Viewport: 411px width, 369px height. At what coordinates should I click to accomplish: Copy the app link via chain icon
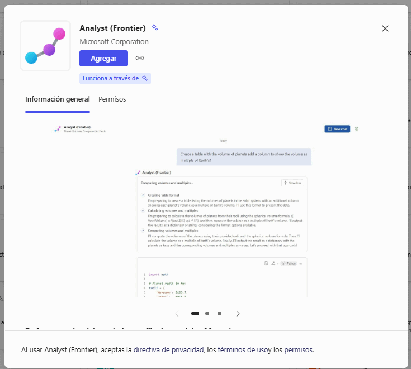pos(139,58)
